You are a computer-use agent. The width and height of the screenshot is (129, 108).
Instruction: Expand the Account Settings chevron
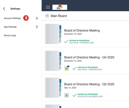point(37,18)
